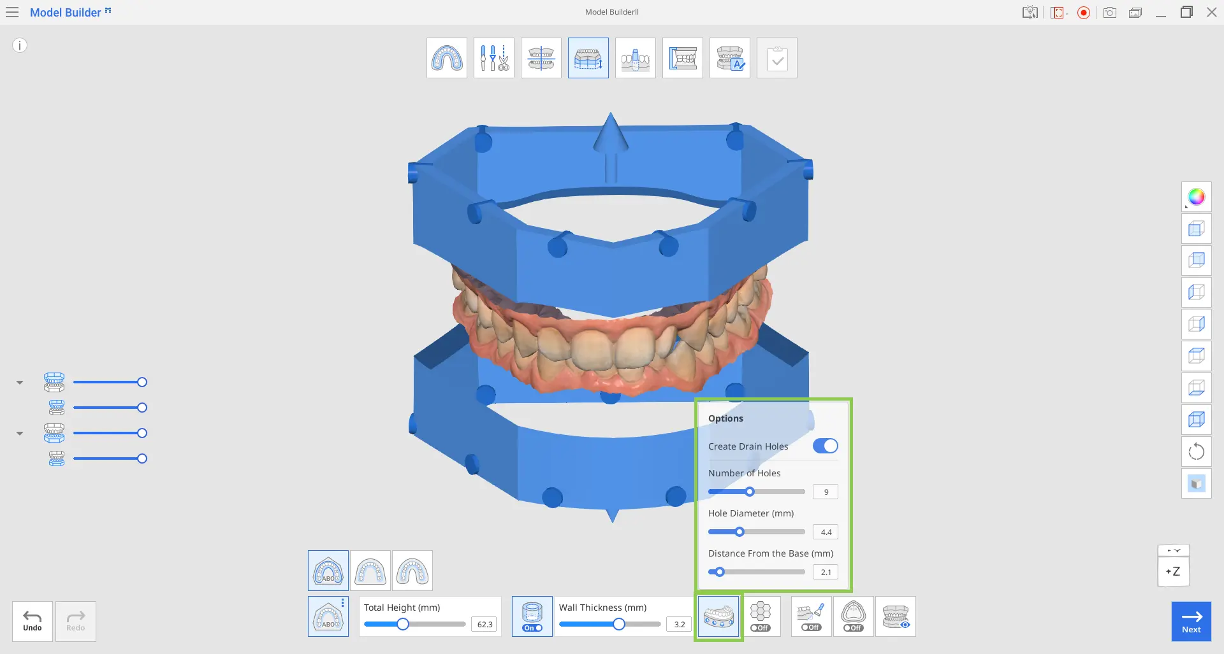Edit the Hole Diameter value 4.4
Image resolution: width=1224 pixels, height=654 pixels.
tap(826, 532)
